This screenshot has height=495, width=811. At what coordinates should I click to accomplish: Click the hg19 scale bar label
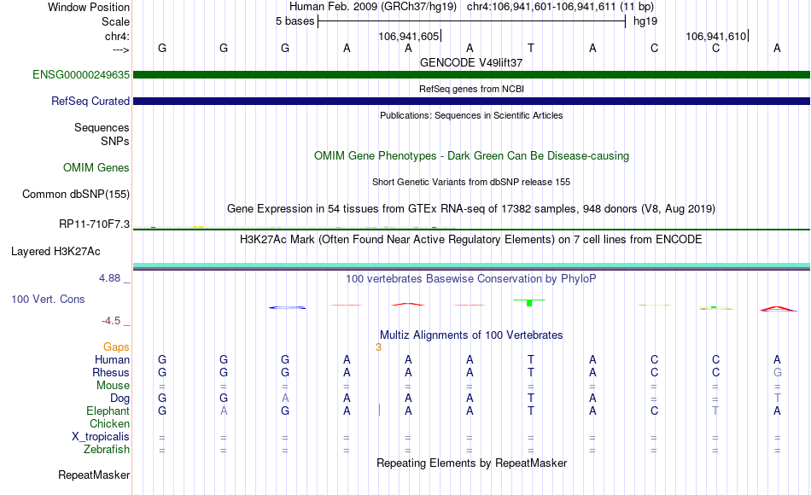645,21
